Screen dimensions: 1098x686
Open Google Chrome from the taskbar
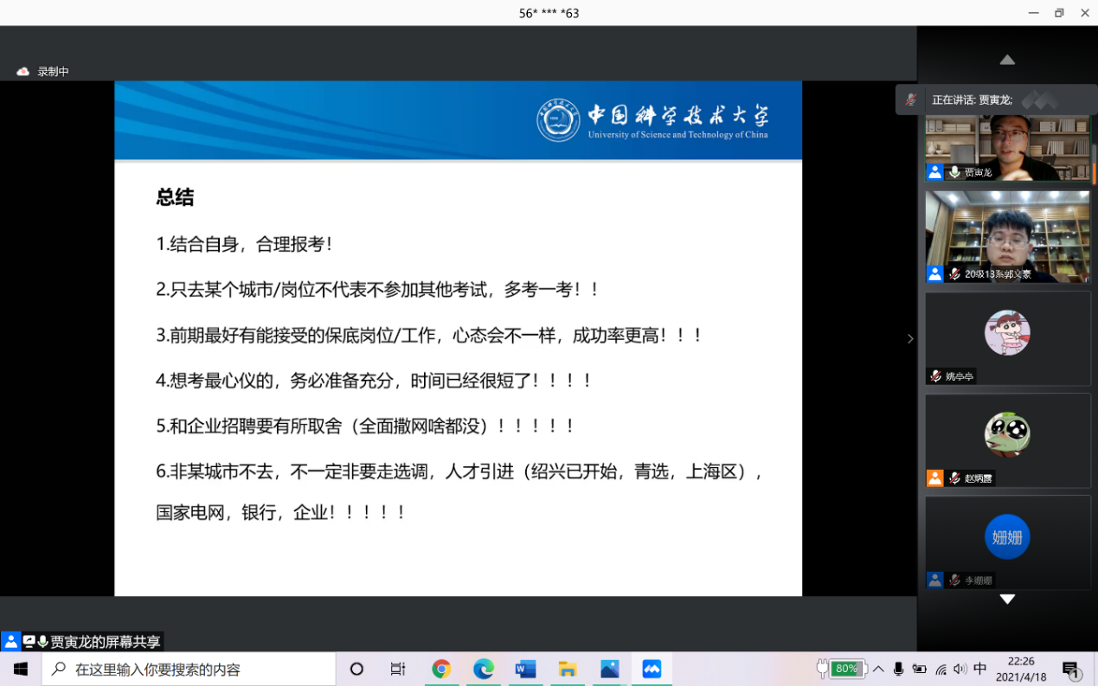tap(441, 669)
